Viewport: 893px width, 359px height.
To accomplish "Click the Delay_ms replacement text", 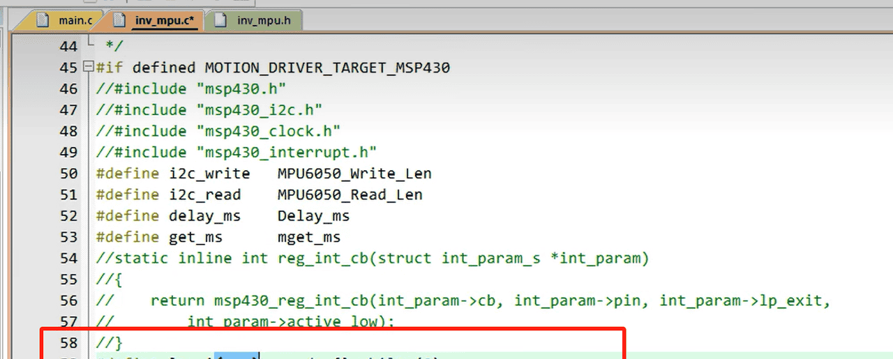I will point(314,216).
